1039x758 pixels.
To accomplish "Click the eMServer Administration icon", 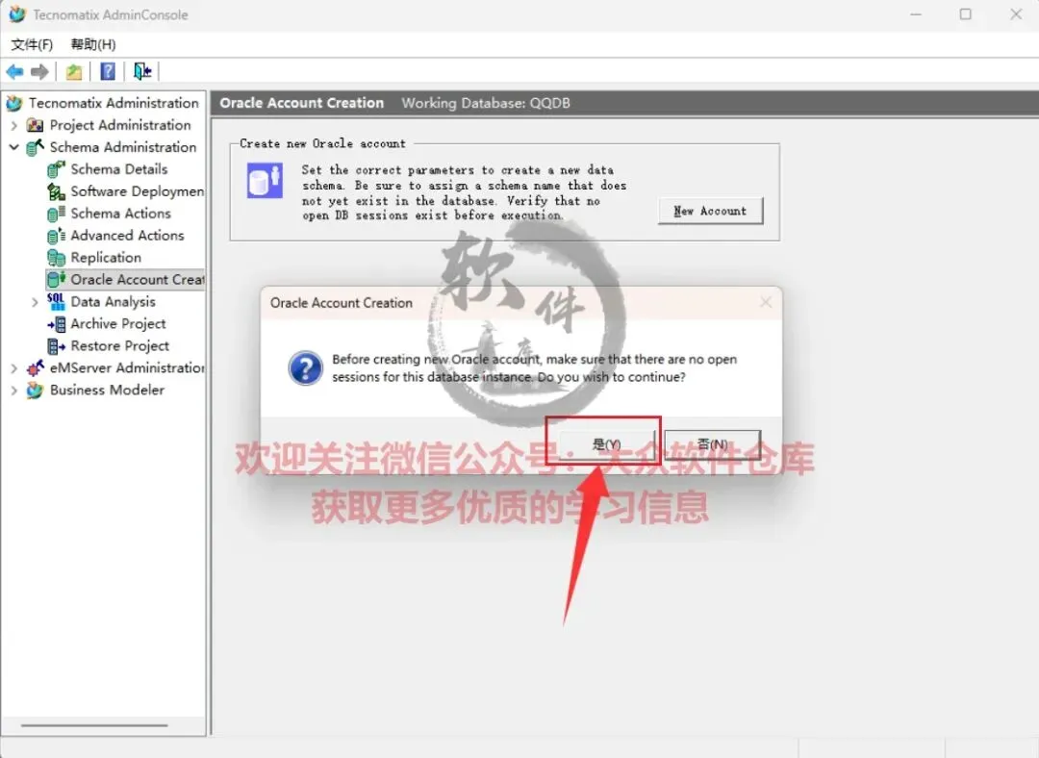I will pyautogui.click(x=36, y=367).
